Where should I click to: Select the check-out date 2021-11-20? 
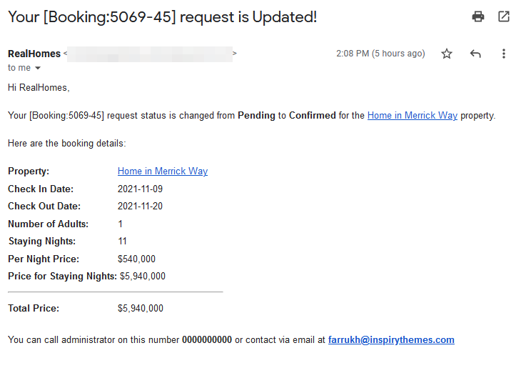tap(140, 206)
